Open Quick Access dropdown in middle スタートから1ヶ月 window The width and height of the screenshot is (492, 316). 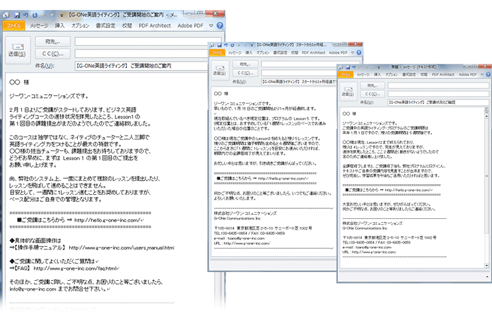pyautogui.click(x=251, y=45)
